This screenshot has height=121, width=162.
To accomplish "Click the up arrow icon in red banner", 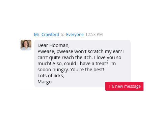I will pos(110,86).
